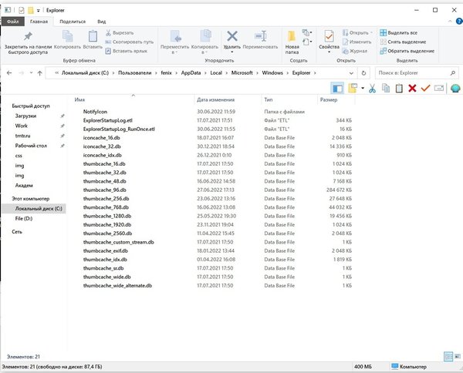The width and height of the screenshot is (463, 373).
Task: Click Выделить все to select all
Action: (401, 33)
